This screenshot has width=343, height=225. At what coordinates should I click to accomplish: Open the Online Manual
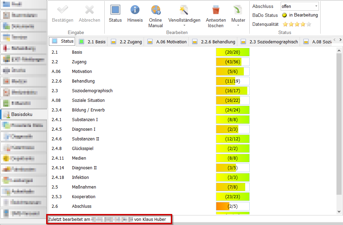point(156,10)
